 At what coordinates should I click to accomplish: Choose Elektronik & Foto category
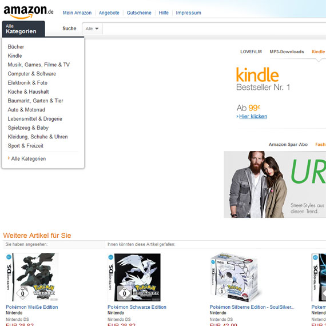tap(27, 83)
